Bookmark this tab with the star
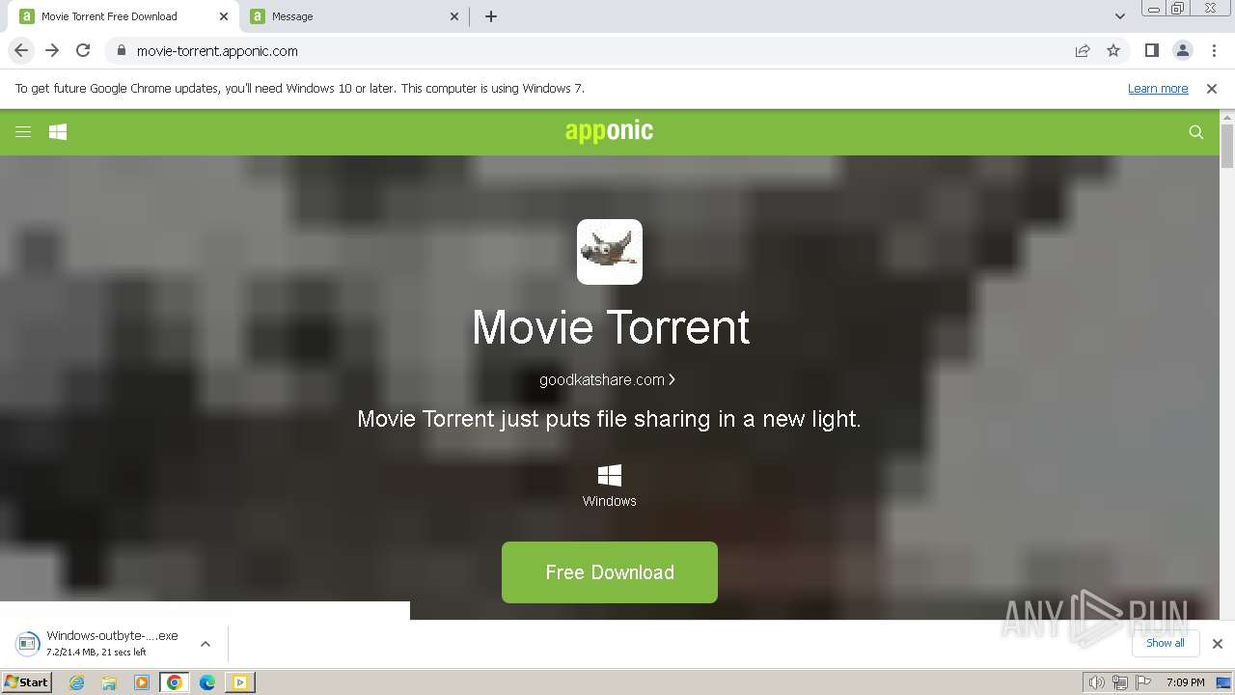1235x695 pixels. click(x=1113, y=50)
